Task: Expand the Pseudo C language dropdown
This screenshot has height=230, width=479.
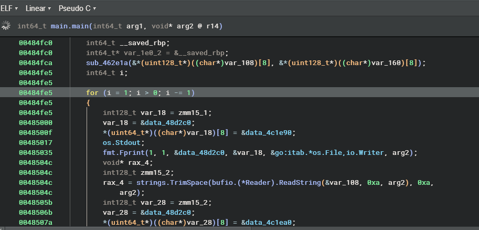Action: point(77,9)
